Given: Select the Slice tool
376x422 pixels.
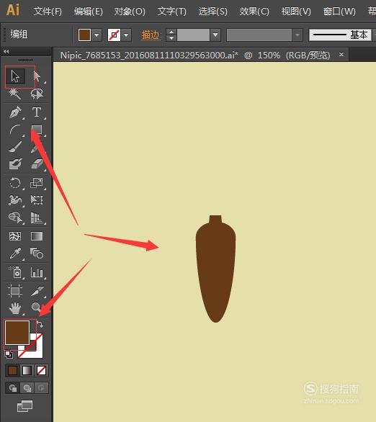Looking at the screenshot, I should [37, 291].
